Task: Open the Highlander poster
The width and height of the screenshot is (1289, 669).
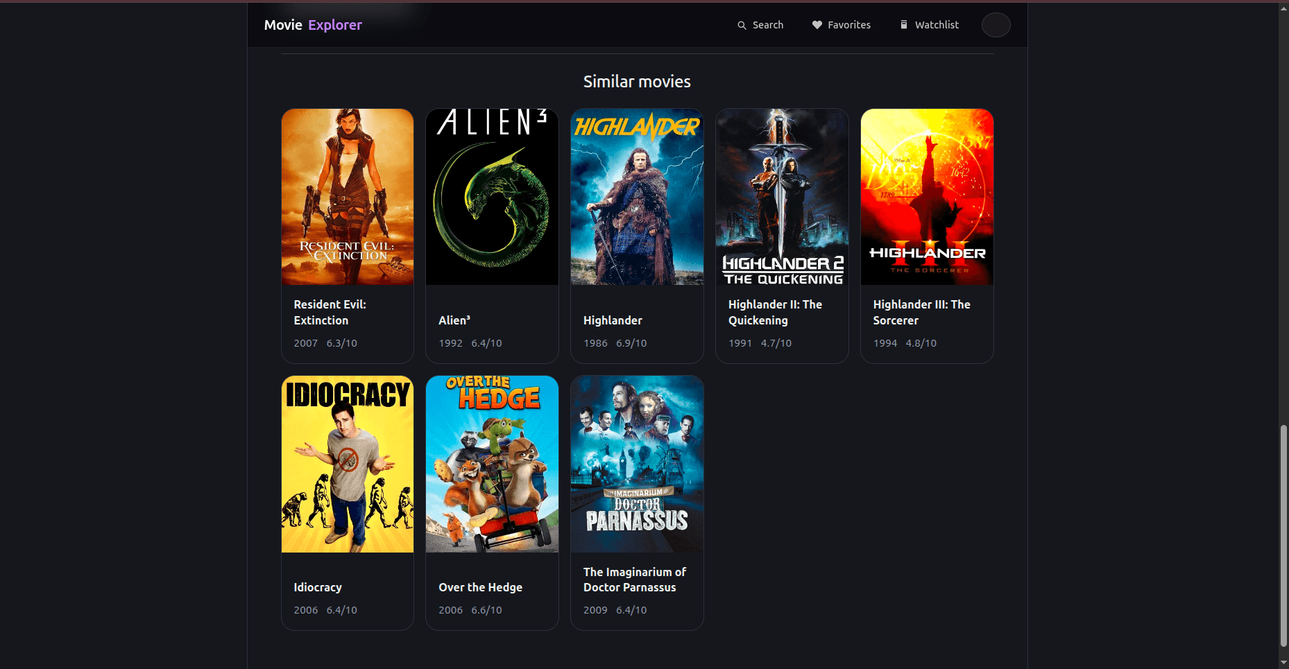Action: (x=637, y=197)
